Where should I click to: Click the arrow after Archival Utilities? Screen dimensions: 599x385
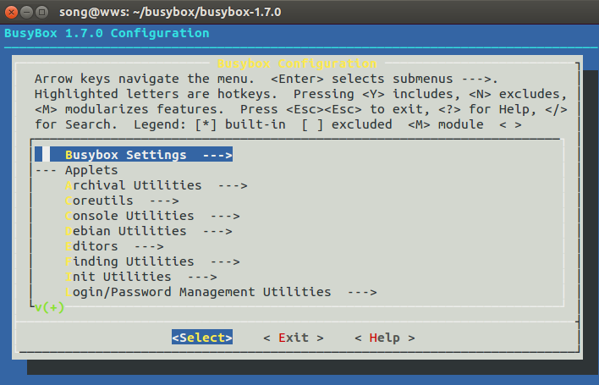(x=233, y=185)
